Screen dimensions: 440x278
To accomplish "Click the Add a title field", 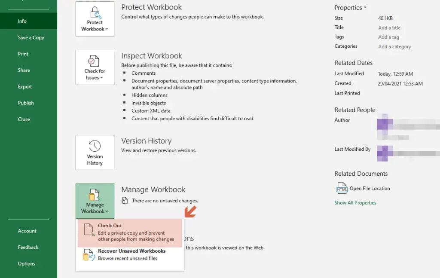I will [x=389, y=27].
